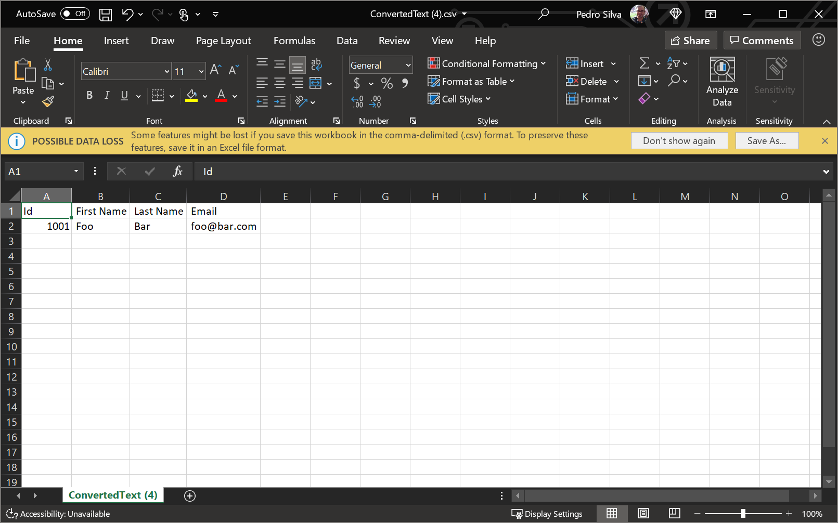Click Increase Font Size icon
Screen dimensions: 838x523
coord(215,70)
